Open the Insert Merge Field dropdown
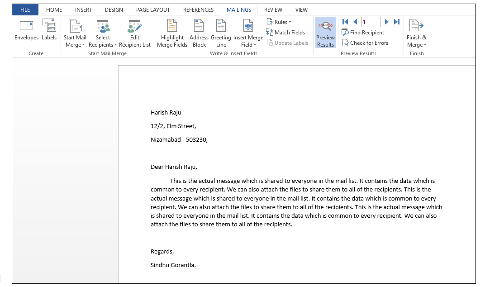This screenshot has height=287, width=485. (x=248, y=33)
